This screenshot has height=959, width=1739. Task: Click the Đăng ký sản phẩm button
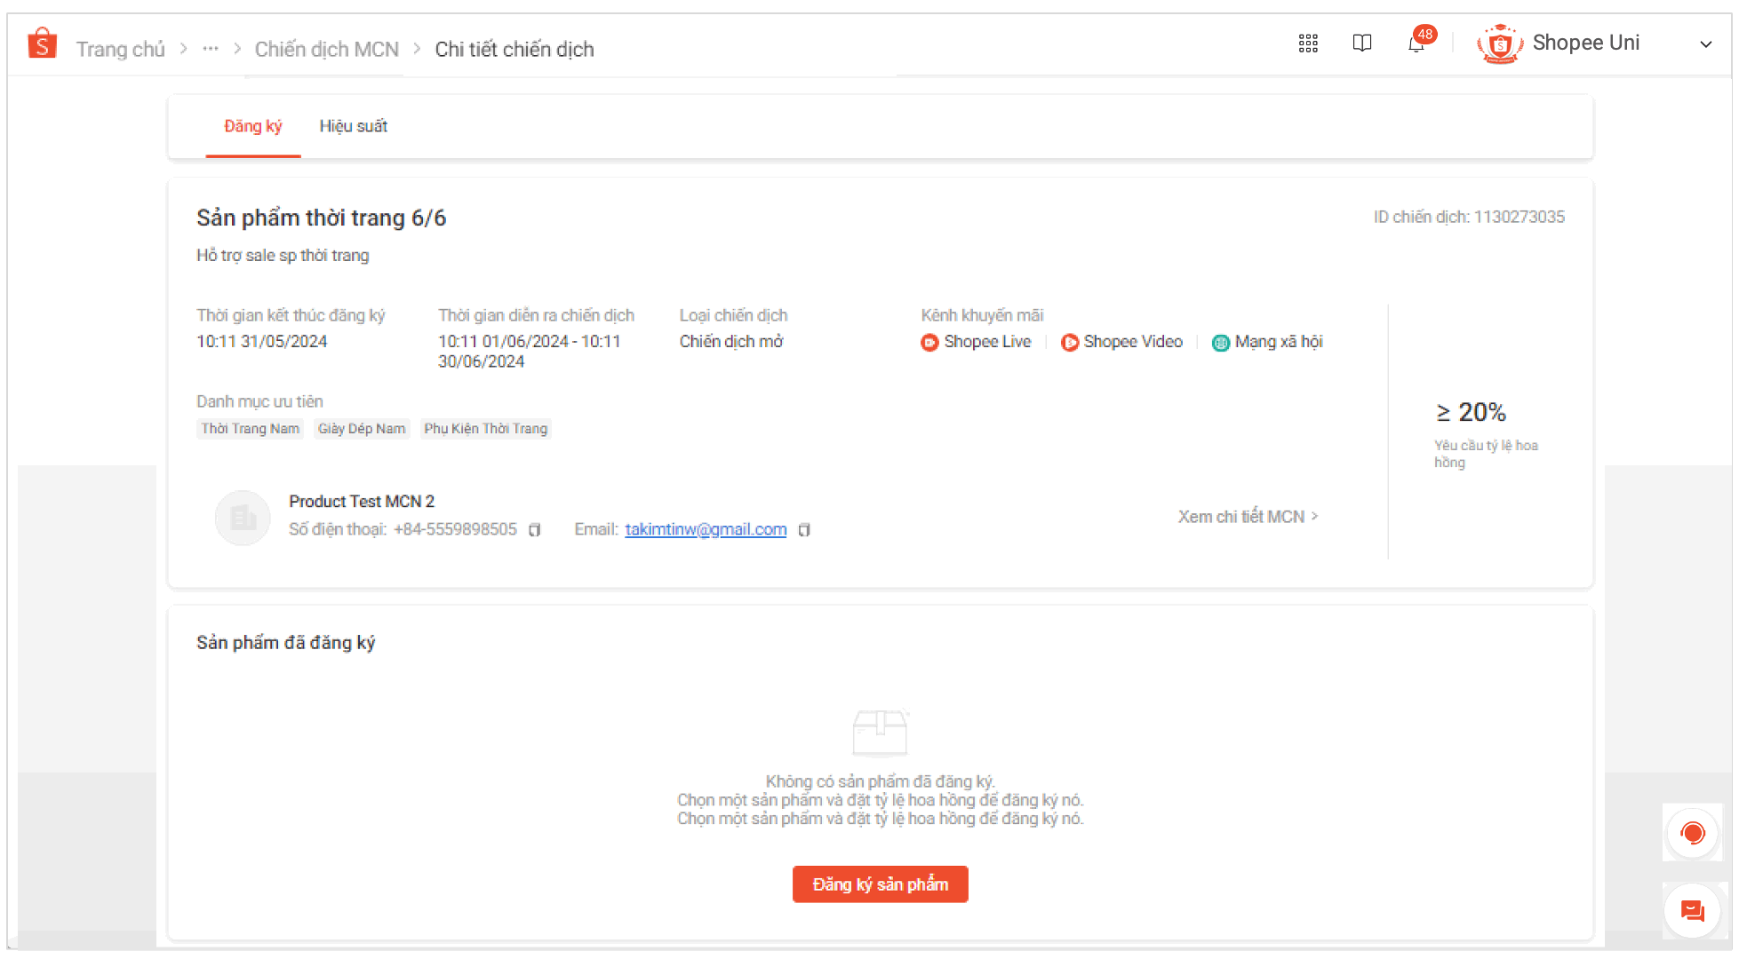coord(880,884)
